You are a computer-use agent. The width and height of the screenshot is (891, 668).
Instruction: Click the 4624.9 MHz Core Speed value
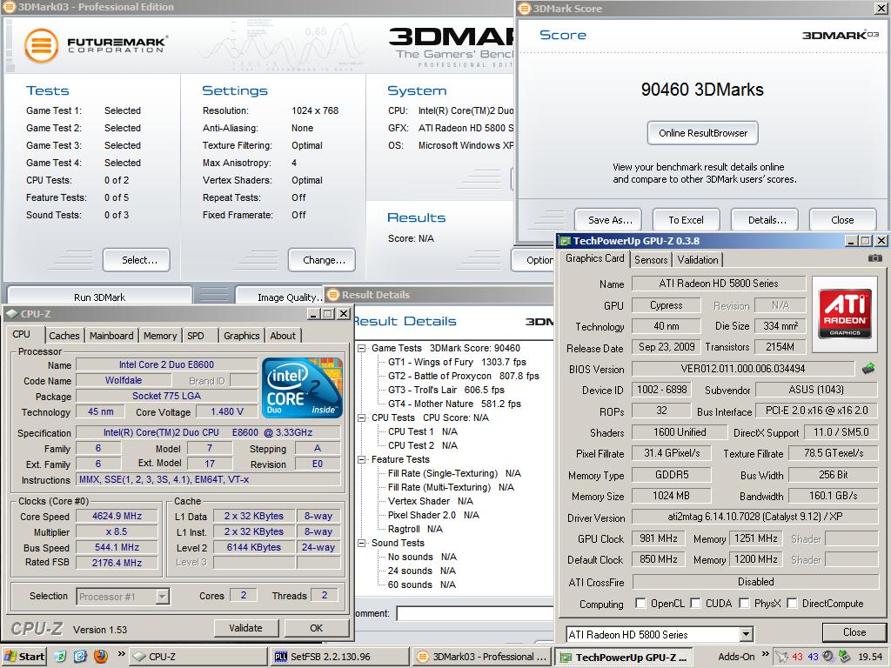[117, 516]
